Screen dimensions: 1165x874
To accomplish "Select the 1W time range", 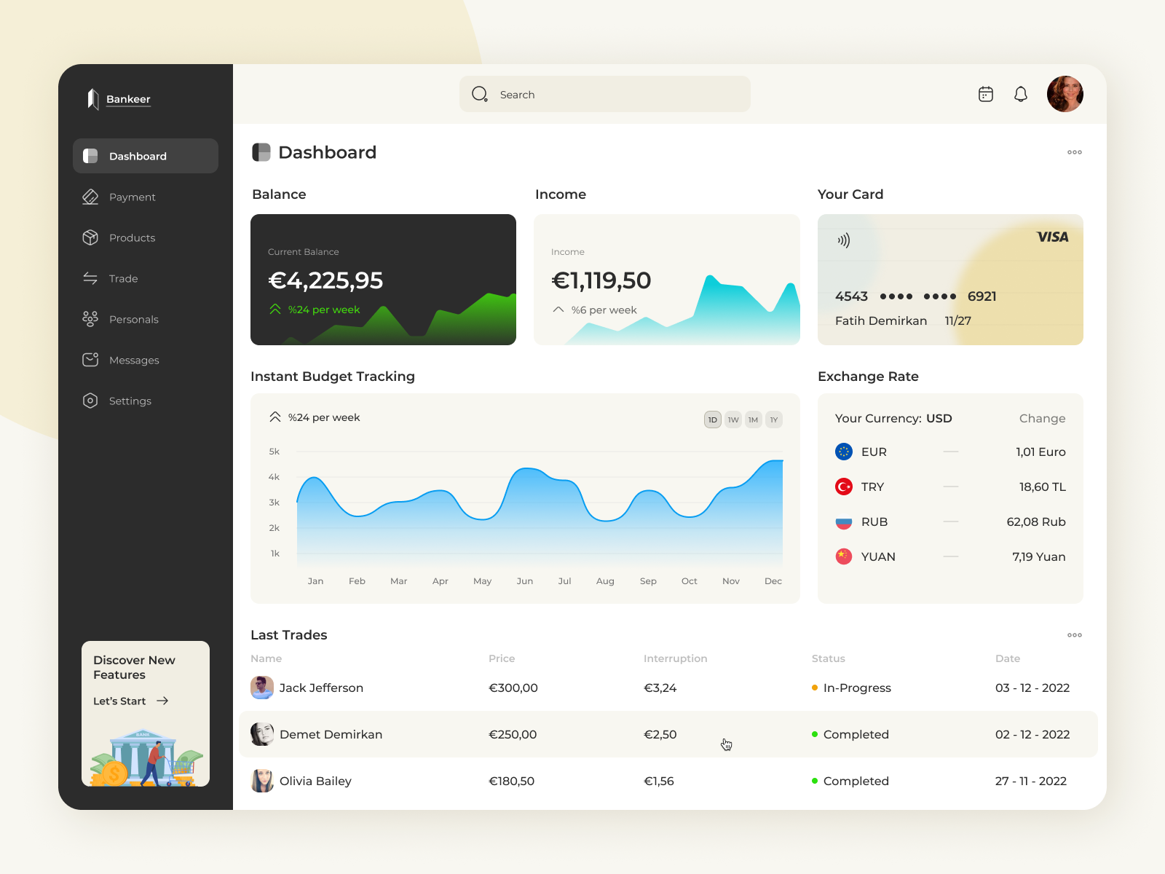I will [733, 420].
